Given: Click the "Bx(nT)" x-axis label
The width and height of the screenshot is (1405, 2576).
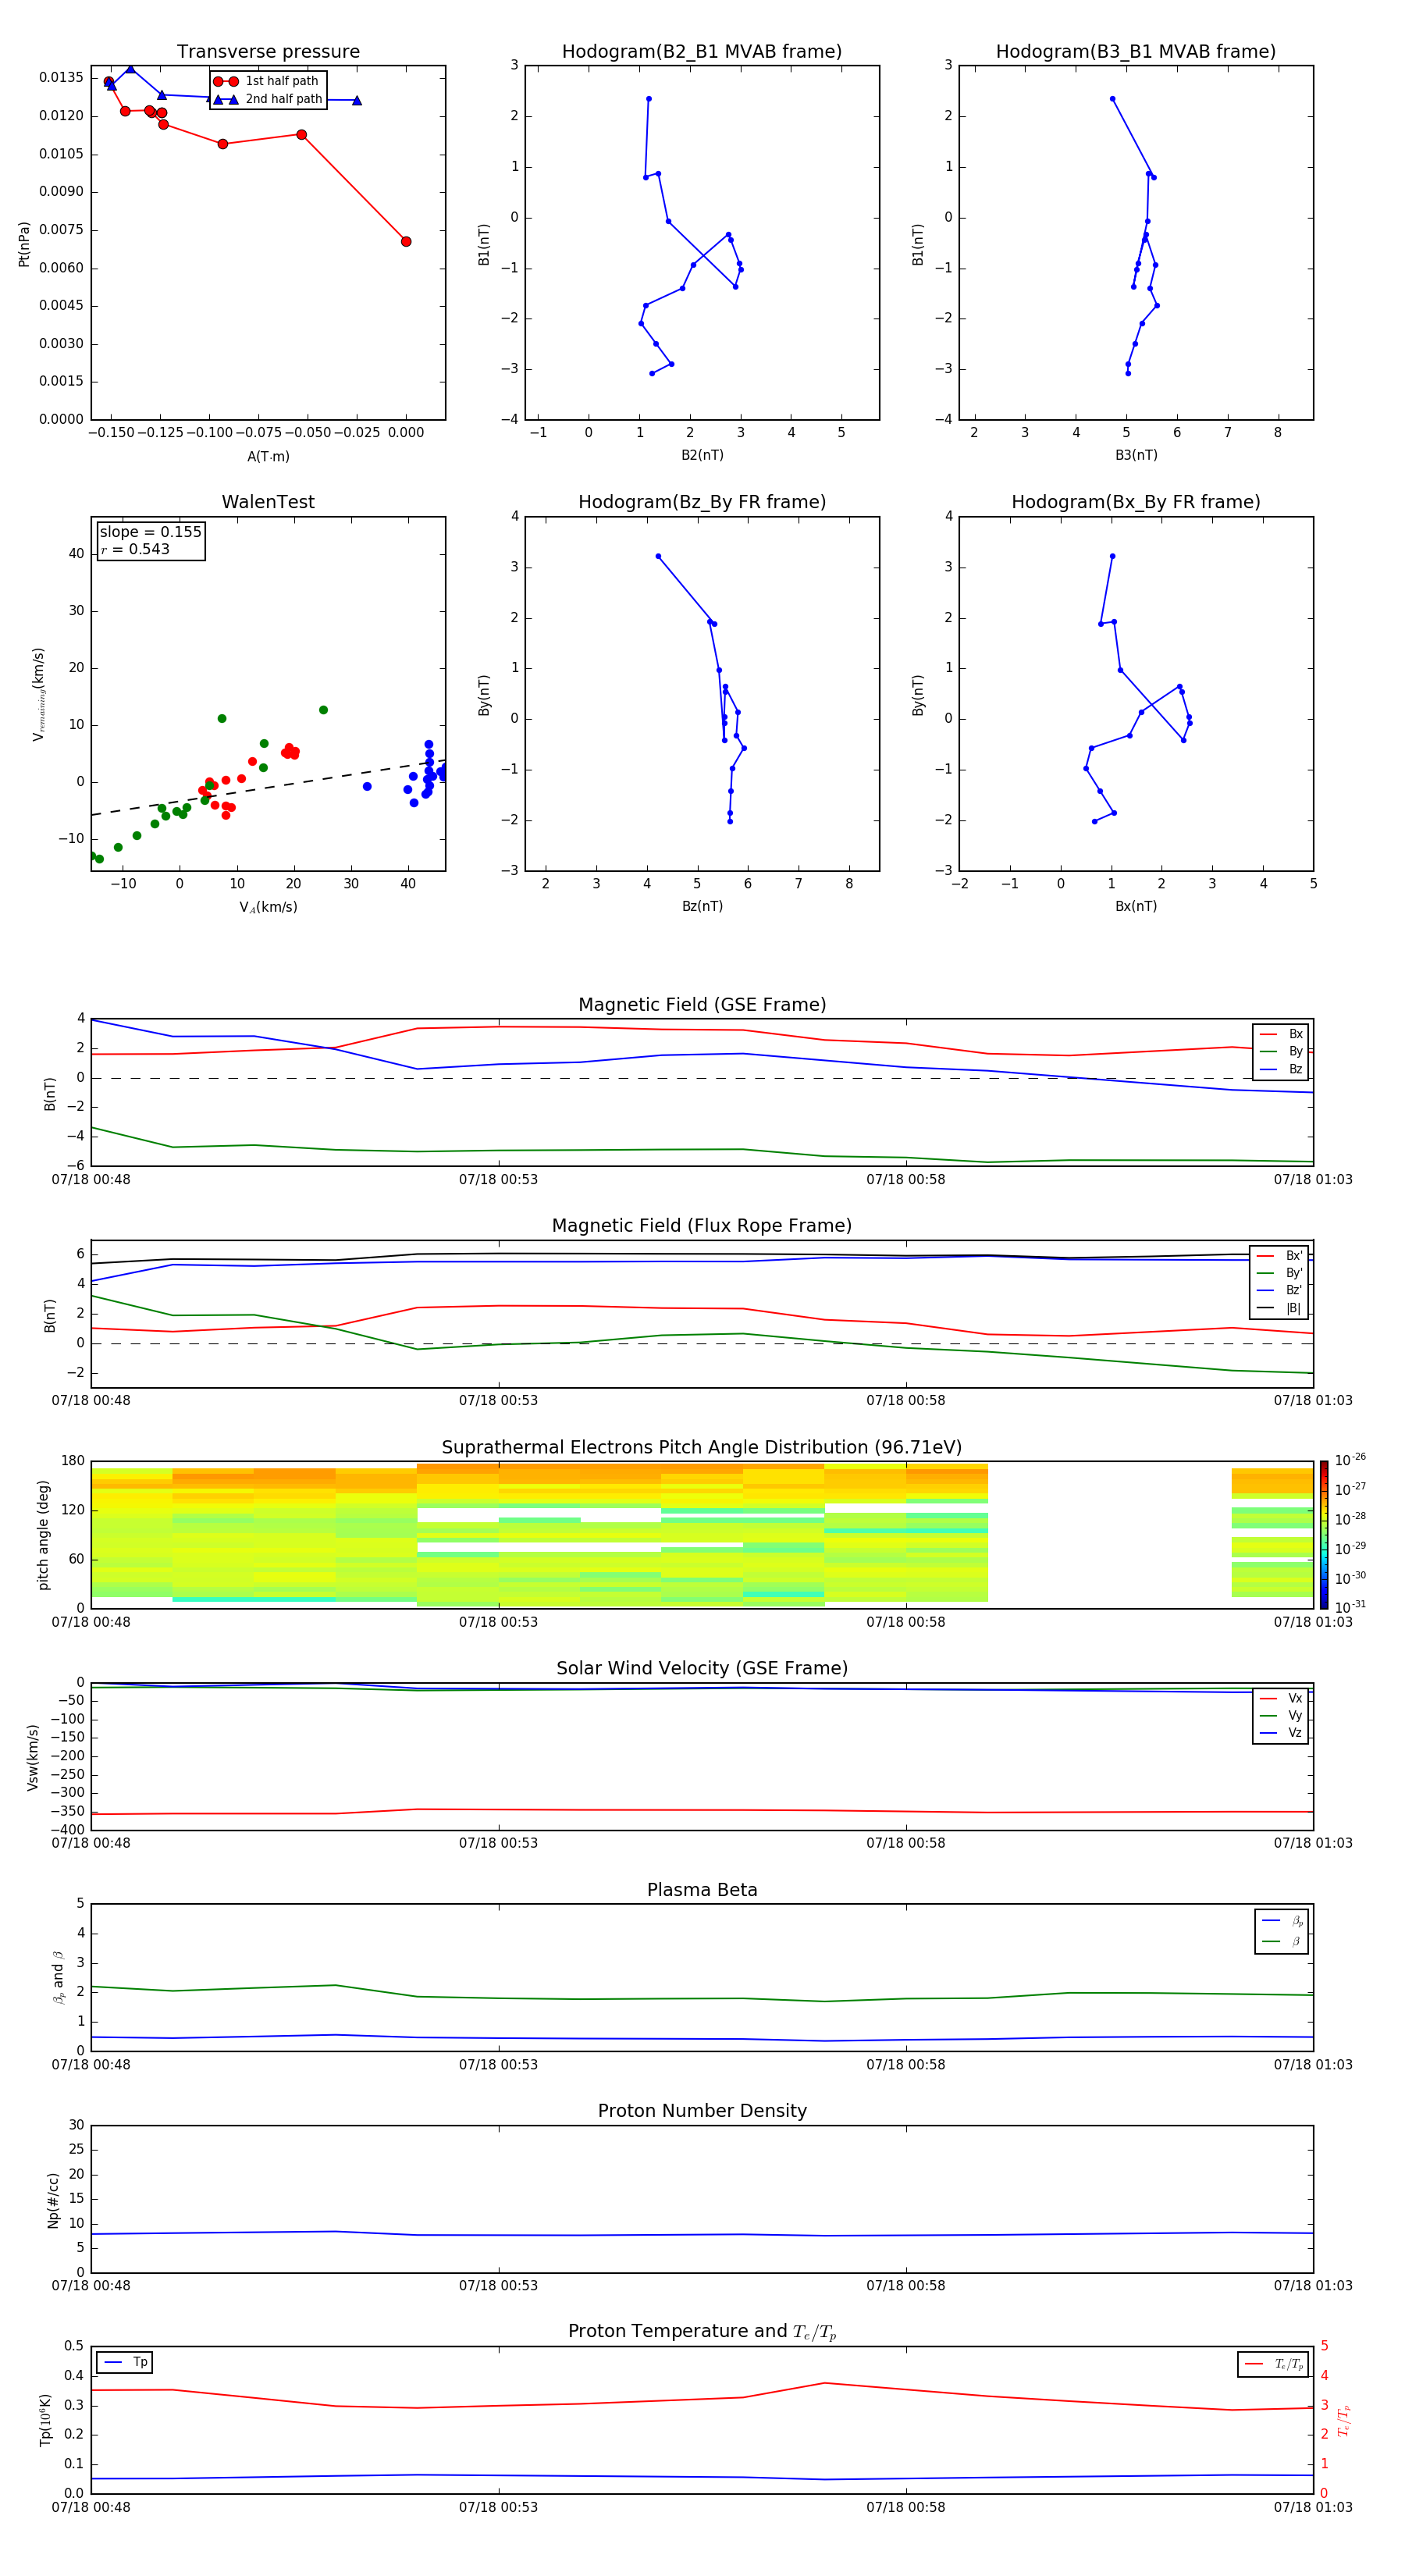Looking at the screenshot, I should click(x=1136, y=906).
